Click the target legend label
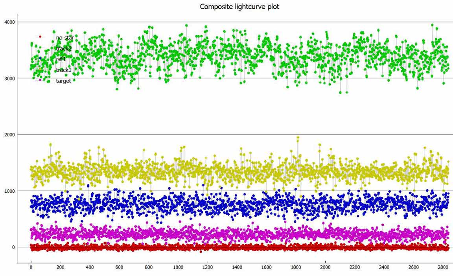453x276 pixels. coord(63,81)
